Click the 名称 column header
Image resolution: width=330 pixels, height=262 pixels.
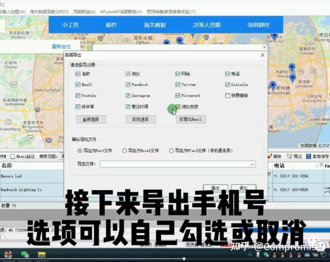point(32,165)
